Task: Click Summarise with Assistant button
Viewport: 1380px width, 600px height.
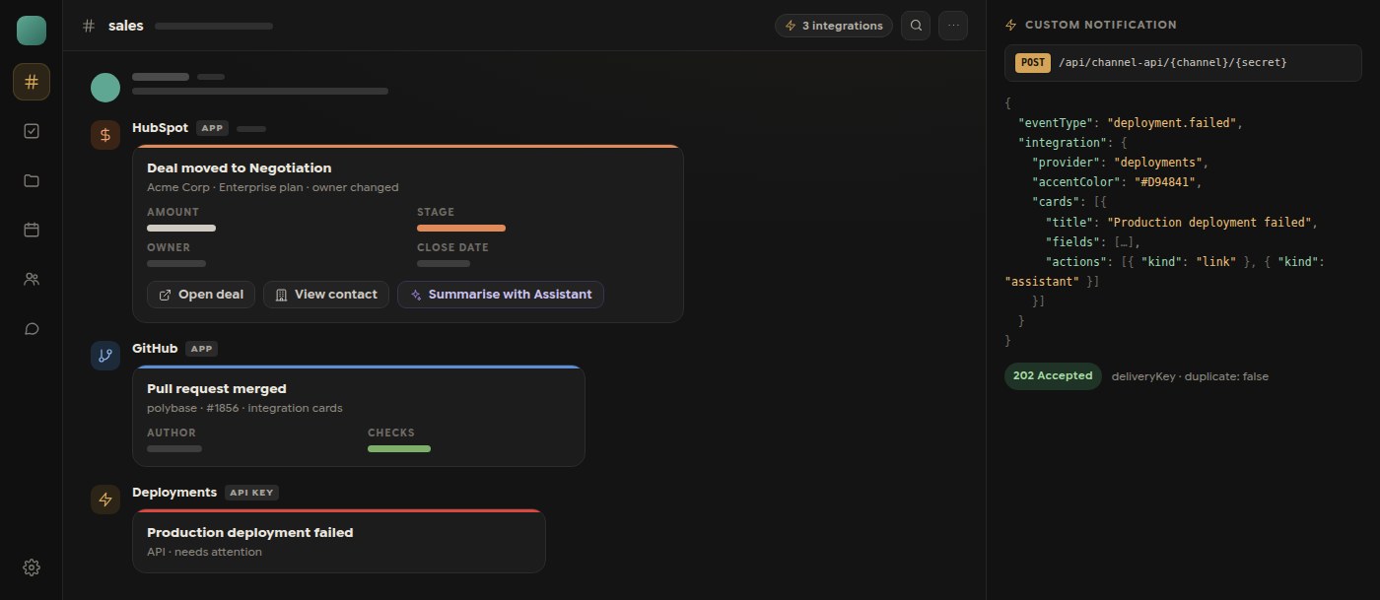Action: [501, 295]
